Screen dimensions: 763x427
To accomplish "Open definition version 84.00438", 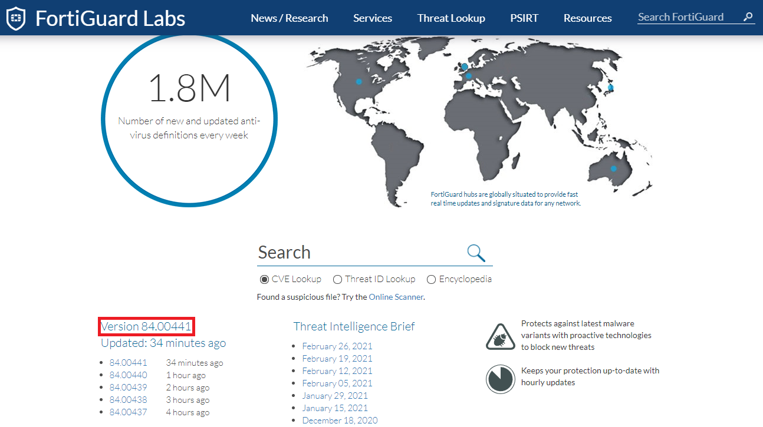I will pos(129,400).
